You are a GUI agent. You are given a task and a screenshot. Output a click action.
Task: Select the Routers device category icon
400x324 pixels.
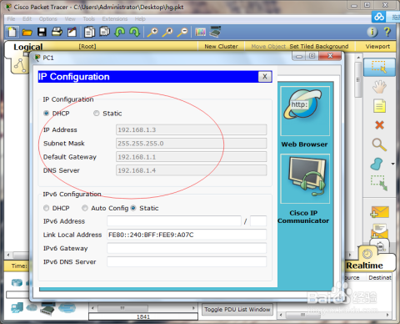(17, 283)
